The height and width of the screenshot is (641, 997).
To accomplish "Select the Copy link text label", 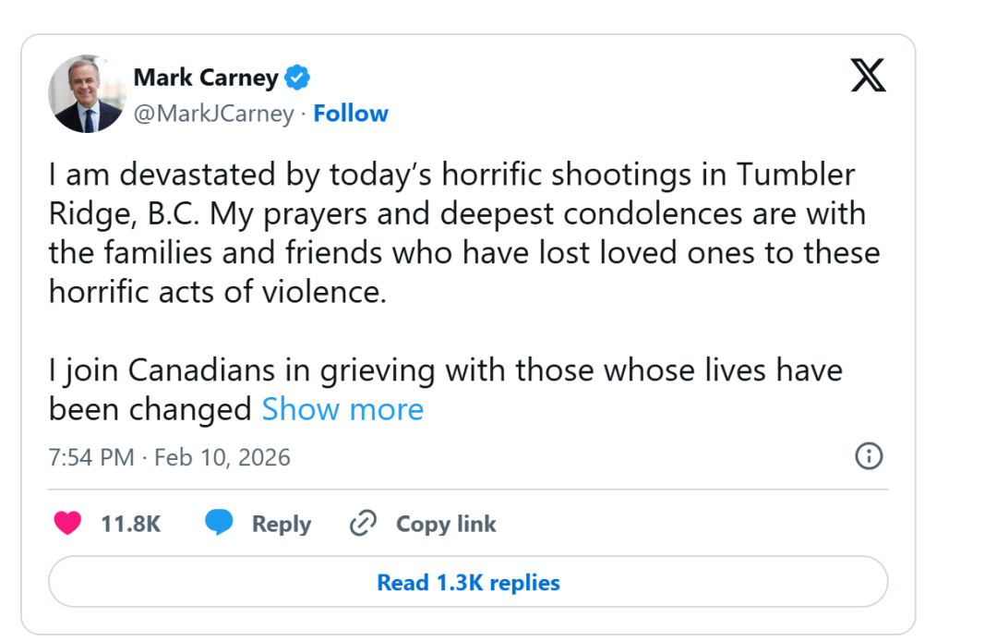I will [446, 524].
